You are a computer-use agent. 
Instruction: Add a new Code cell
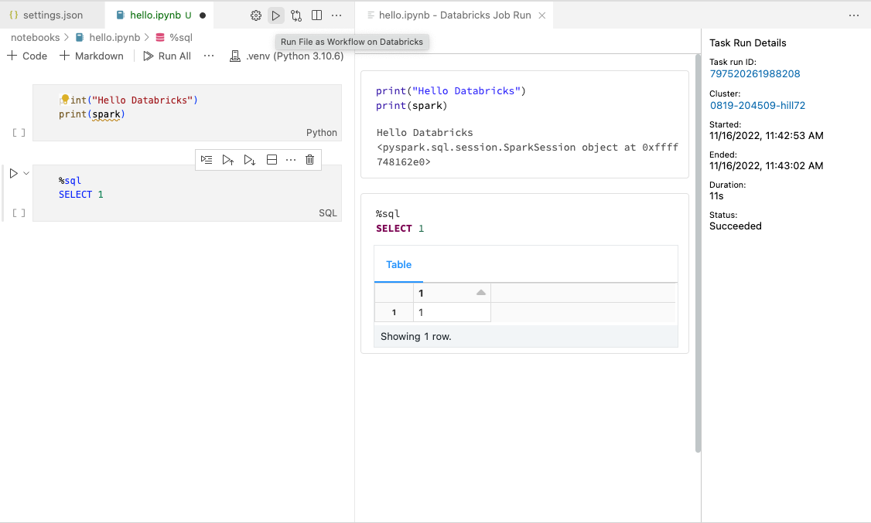(x=27, y=56)
